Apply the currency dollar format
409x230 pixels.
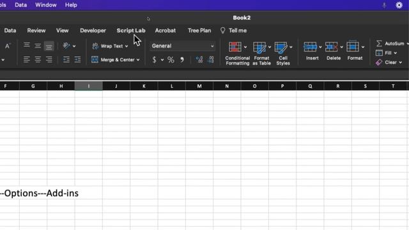tap(154, 59)
